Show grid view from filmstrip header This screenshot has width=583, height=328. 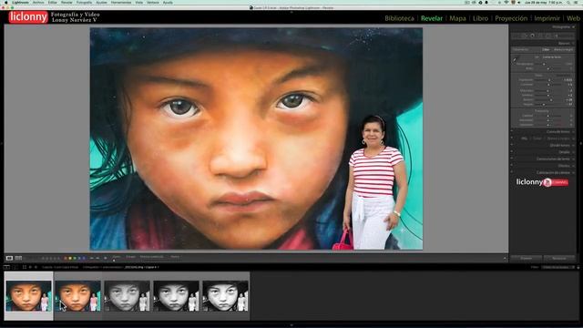[25, 267]
